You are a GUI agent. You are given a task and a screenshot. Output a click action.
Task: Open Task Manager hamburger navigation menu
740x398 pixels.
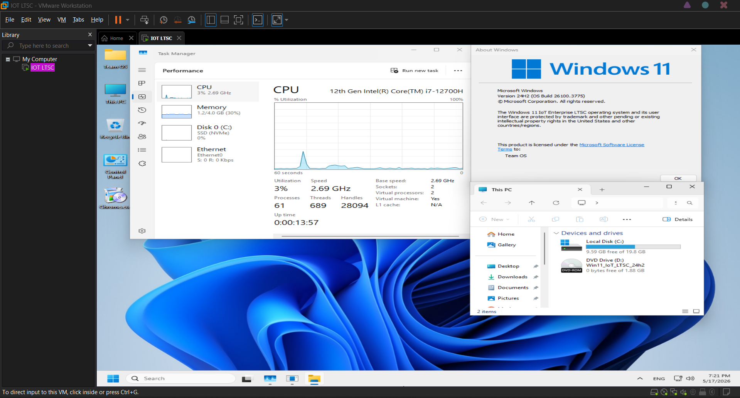(142, 70)
